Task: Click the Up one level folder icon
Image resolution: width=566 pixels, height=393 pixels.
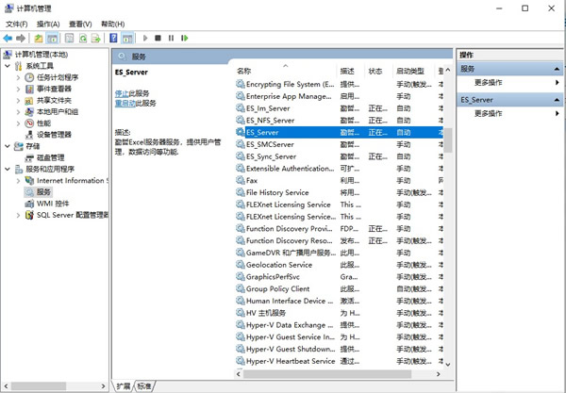Action: (39, 39)
